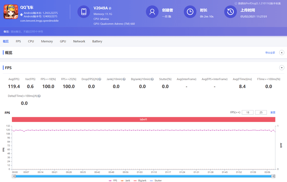Click the Memory: 11.1G device text
Image resolution: width=287 pixels, height=182 pixels.
pos(103,14)
